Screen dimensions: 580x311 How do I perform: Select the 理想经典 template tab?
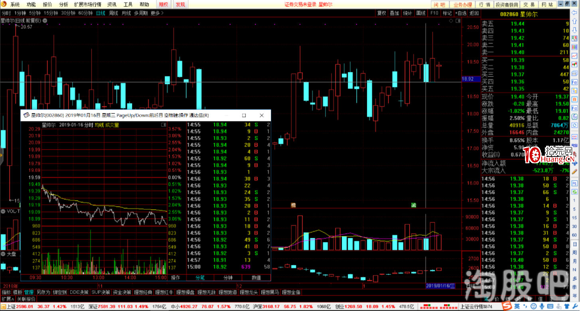click(x=144, y=292)
